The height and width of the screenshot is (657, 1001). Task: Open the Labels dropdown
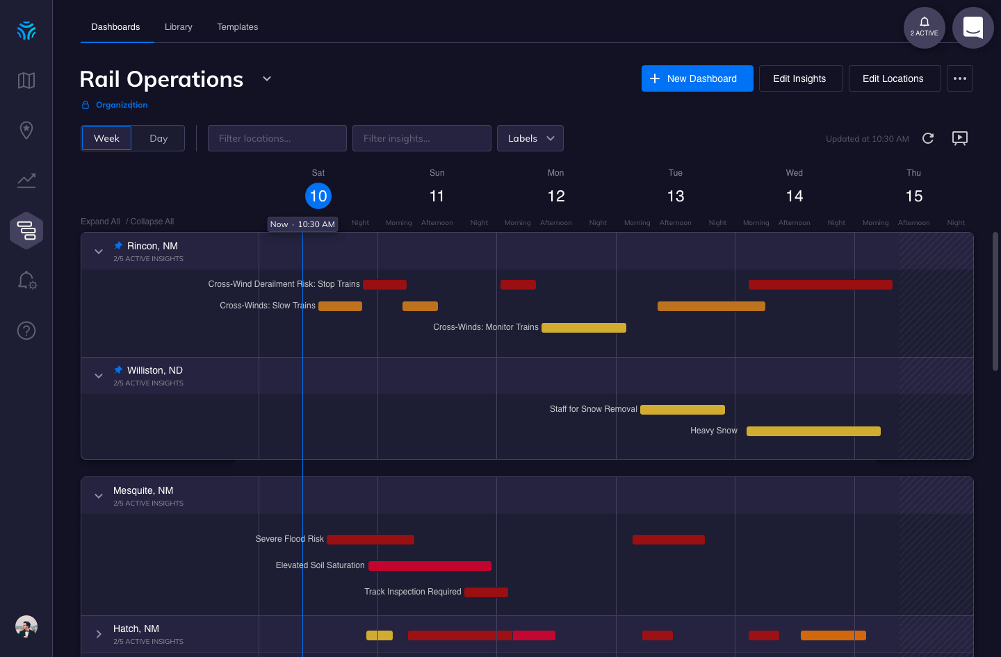(530, 138)
